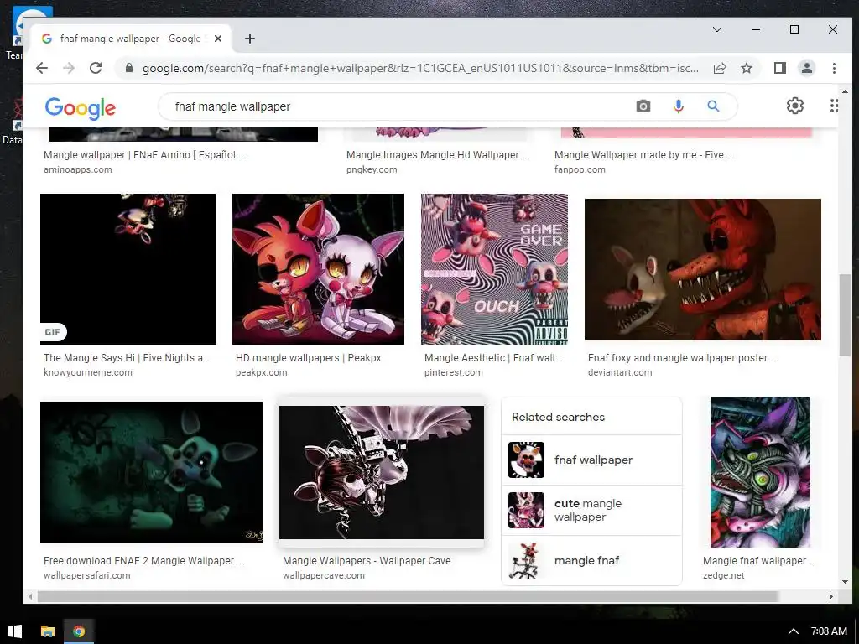Click the GIF badge on the Mangle image
Viewport: 859px width, 644px height.
point(53,332)
